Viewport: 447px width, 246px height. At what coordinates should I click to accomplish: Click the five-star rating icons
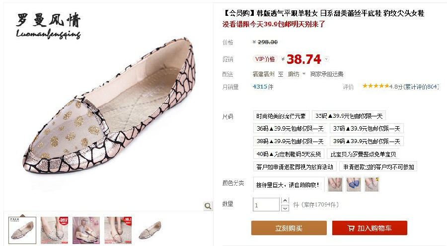point(375,86)
